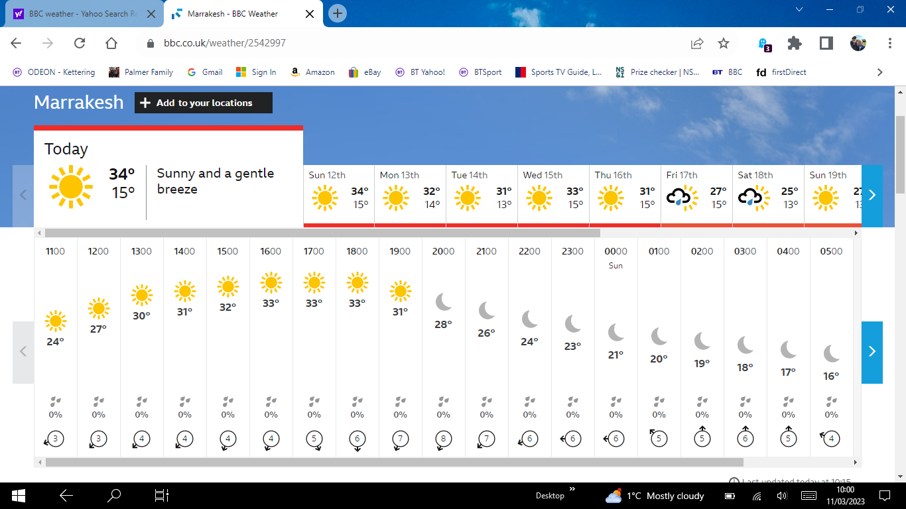Open the Sports TV Guide bookmark
This screenshot has height=509, width=906.
pos(558,72)
